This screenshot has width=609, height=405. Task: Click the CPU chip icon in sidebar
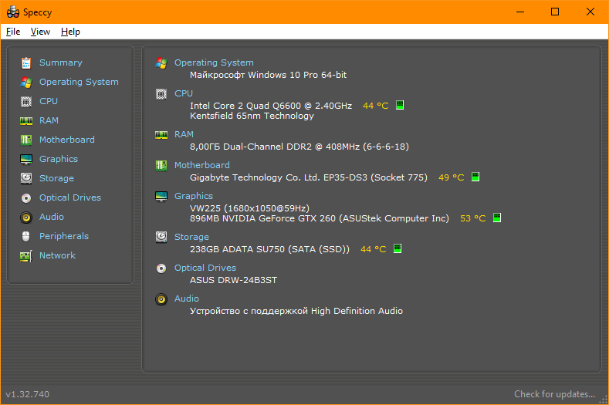point(26,101)
